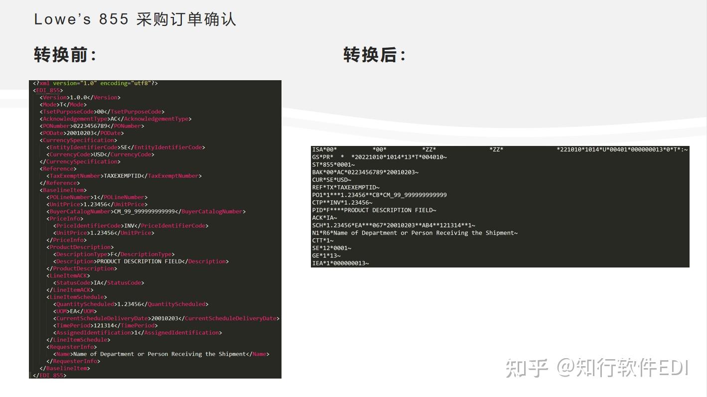Click the opening <ProductDescription> tag
The height and width of the screenshot is (397, 707).
pyautogui.click(x=80, y=247)
